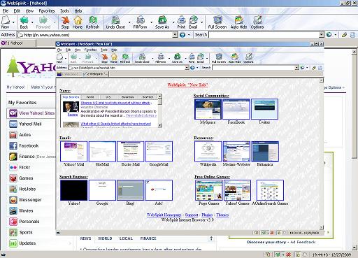358x258 pixels.
Task: Click View Yahoo! Sites button
Action: pyautogui.click(x=31, y=113)
